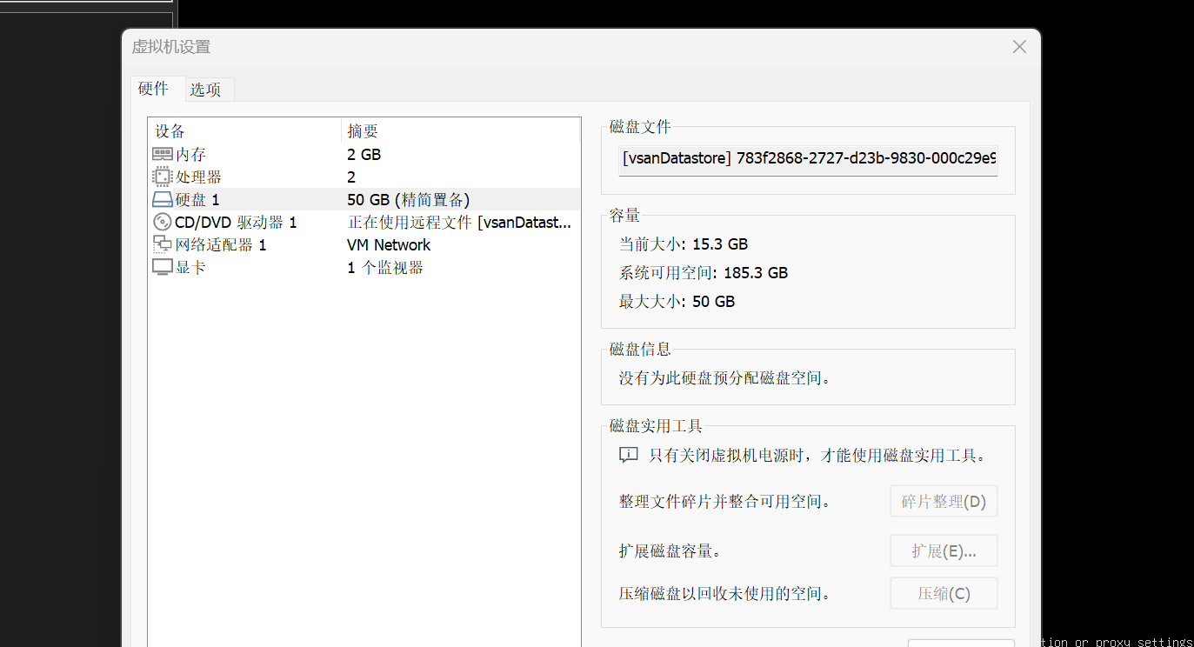Select the 显卡 row label
The height and width of the screenshot is (647, 1194).
[190, 268]
